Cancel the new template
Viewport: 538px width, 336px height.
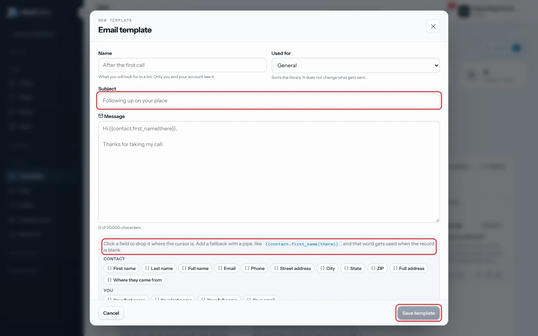pyautogui.click(x=111, y=313)
